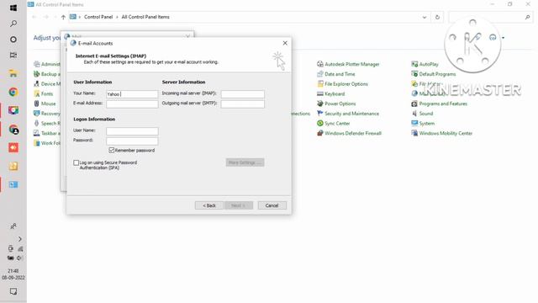
Task: Show hidden tray icons chevron
Action: (19, 239)
